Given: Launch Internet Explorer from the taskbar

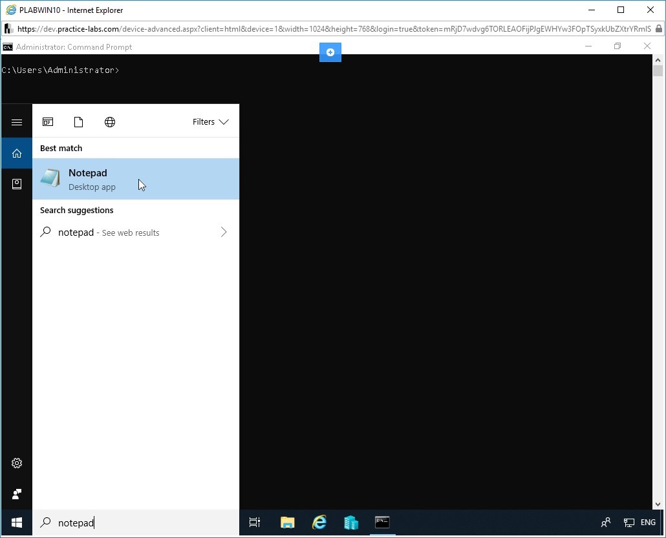Looking at the screenshot, I should point(319,522).
